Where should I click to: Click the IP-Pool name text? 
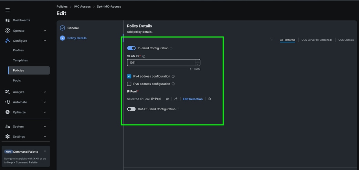tap(156, 99)
